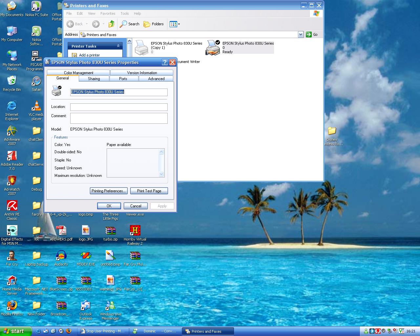Open the Back button history dropdown arrow
The width and height of the screenshot is (420, 336).
tap(87, 24)
